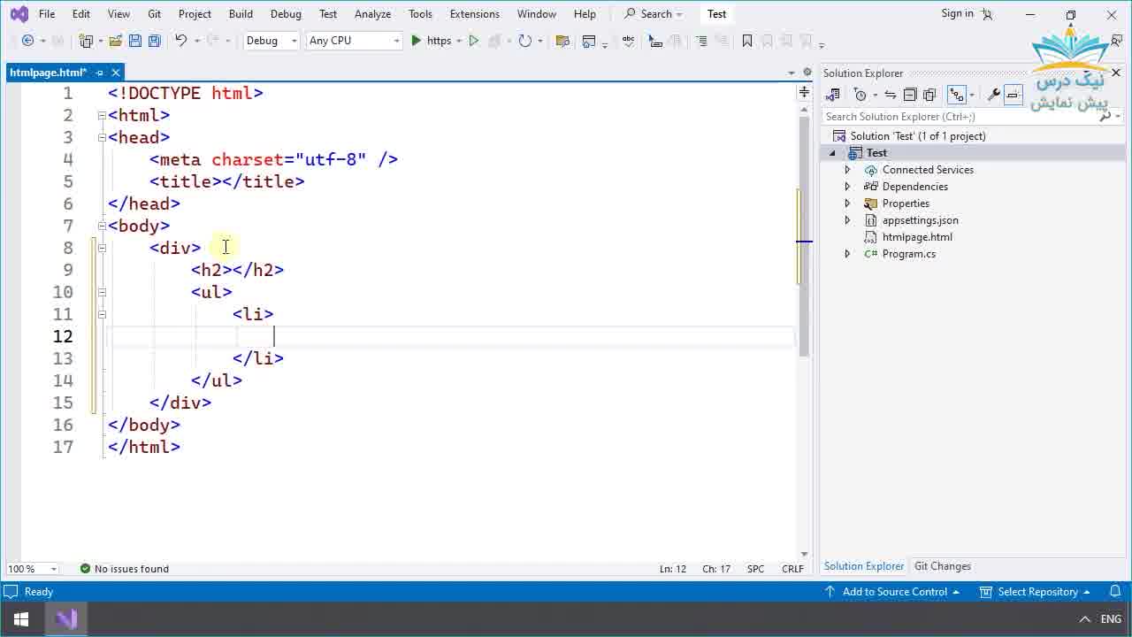Open the New Project icon on the toolbar
1132x637 pixels.
click(x=87, y=40)
